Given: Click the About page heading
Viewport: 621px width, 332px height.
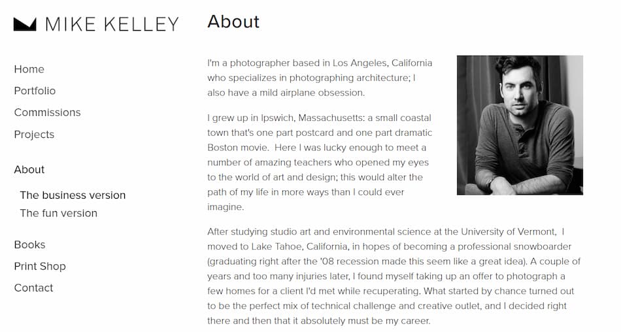Looking at the screenshot, I should (233, 22).
